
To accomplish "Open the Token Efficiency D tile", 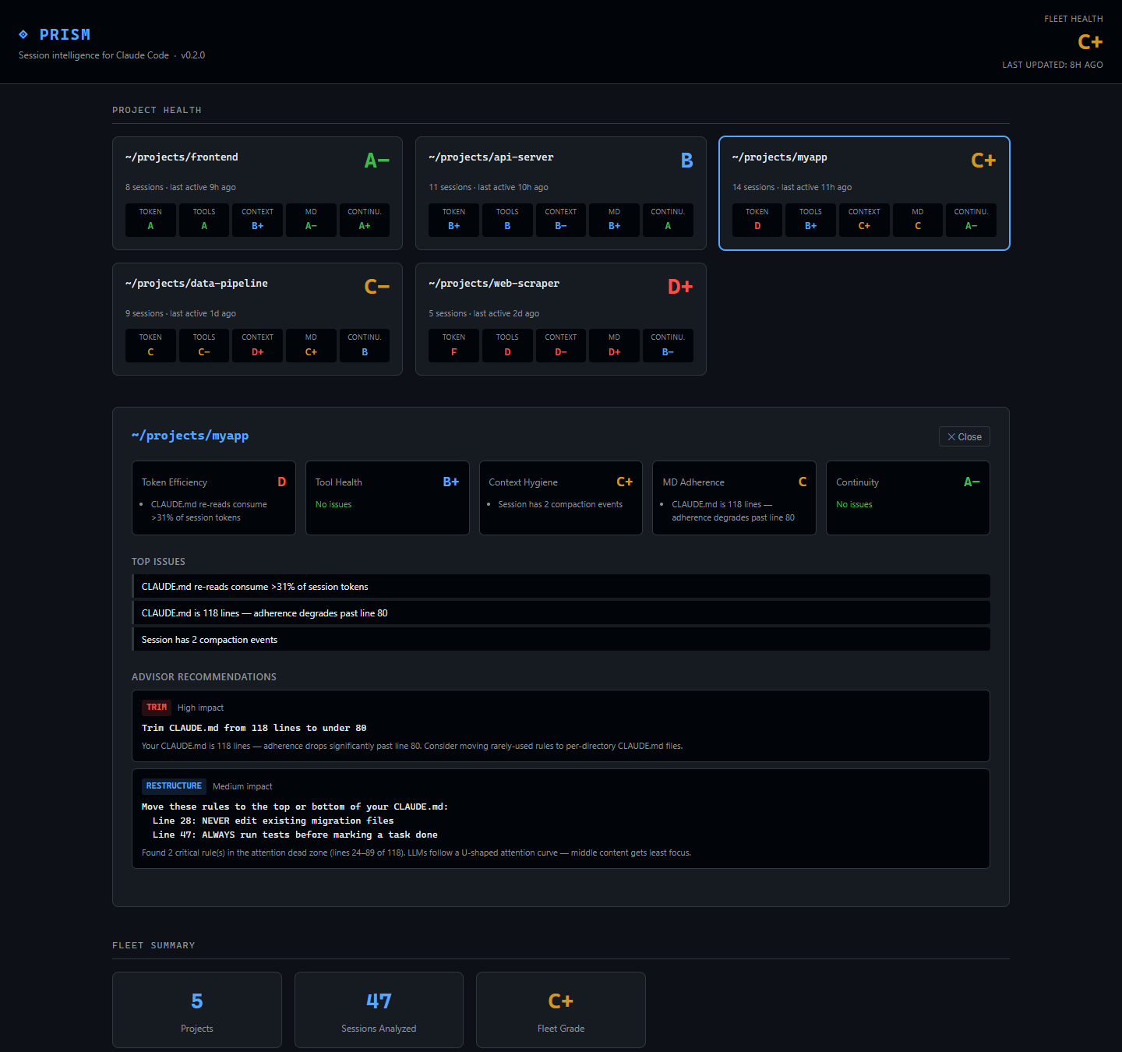I will point(213,498).
